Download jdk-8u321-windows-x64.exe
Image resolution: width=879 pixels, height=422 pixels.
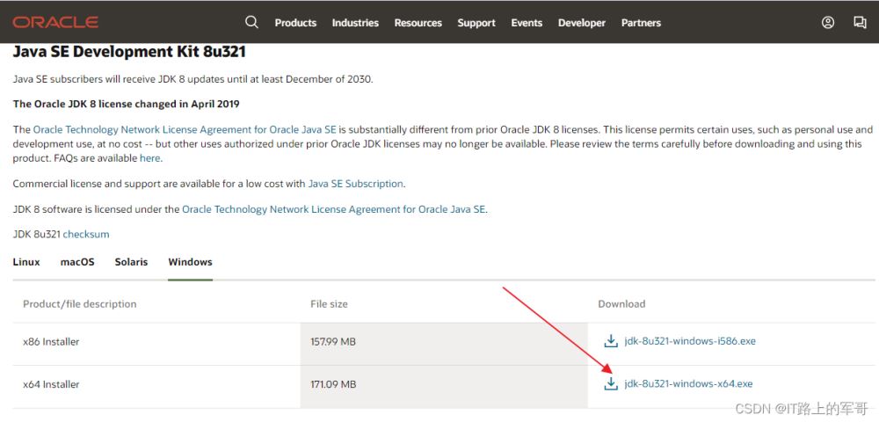pos(688,384)
